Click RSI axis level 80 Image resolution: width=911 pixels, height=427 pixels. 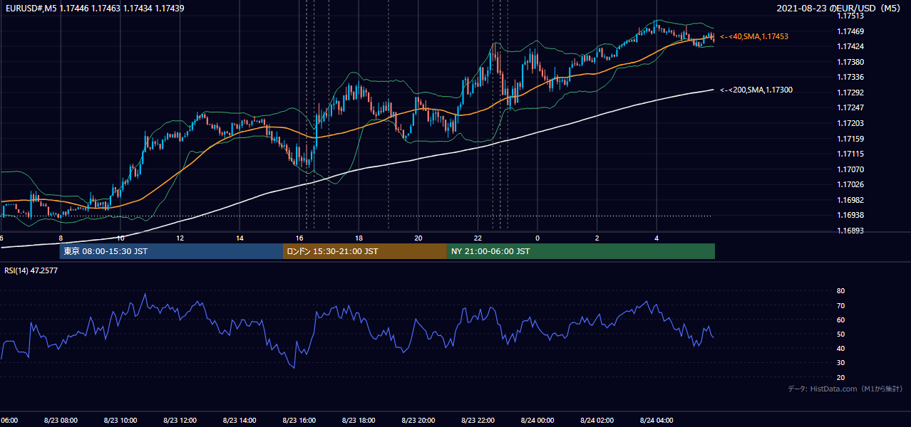tap(840, 291)
